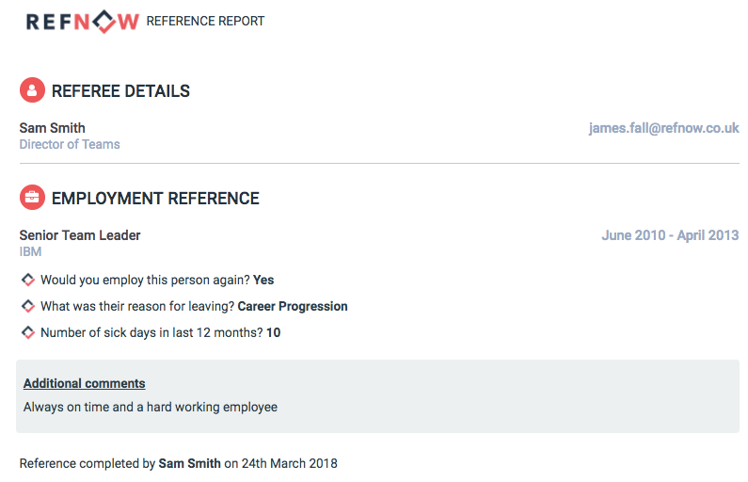Click the diamond bullet before the sick-days question
The image size is (748, 482).
click(28, 332)
